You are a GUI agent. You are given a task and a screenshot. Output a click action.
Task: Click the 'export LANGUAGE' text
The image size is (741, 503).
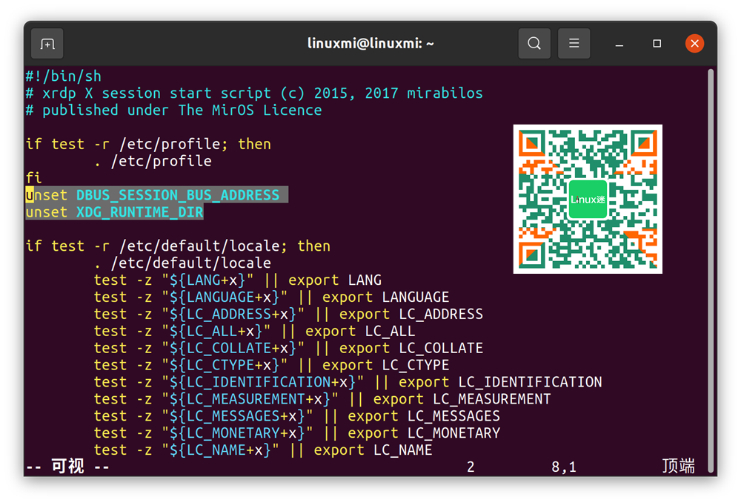[x=385, y=297]
